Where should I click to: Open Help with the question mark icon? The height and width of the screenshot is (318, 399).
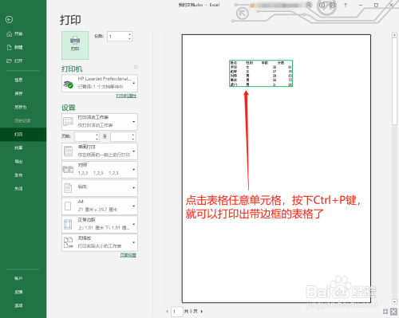point(346,5)
